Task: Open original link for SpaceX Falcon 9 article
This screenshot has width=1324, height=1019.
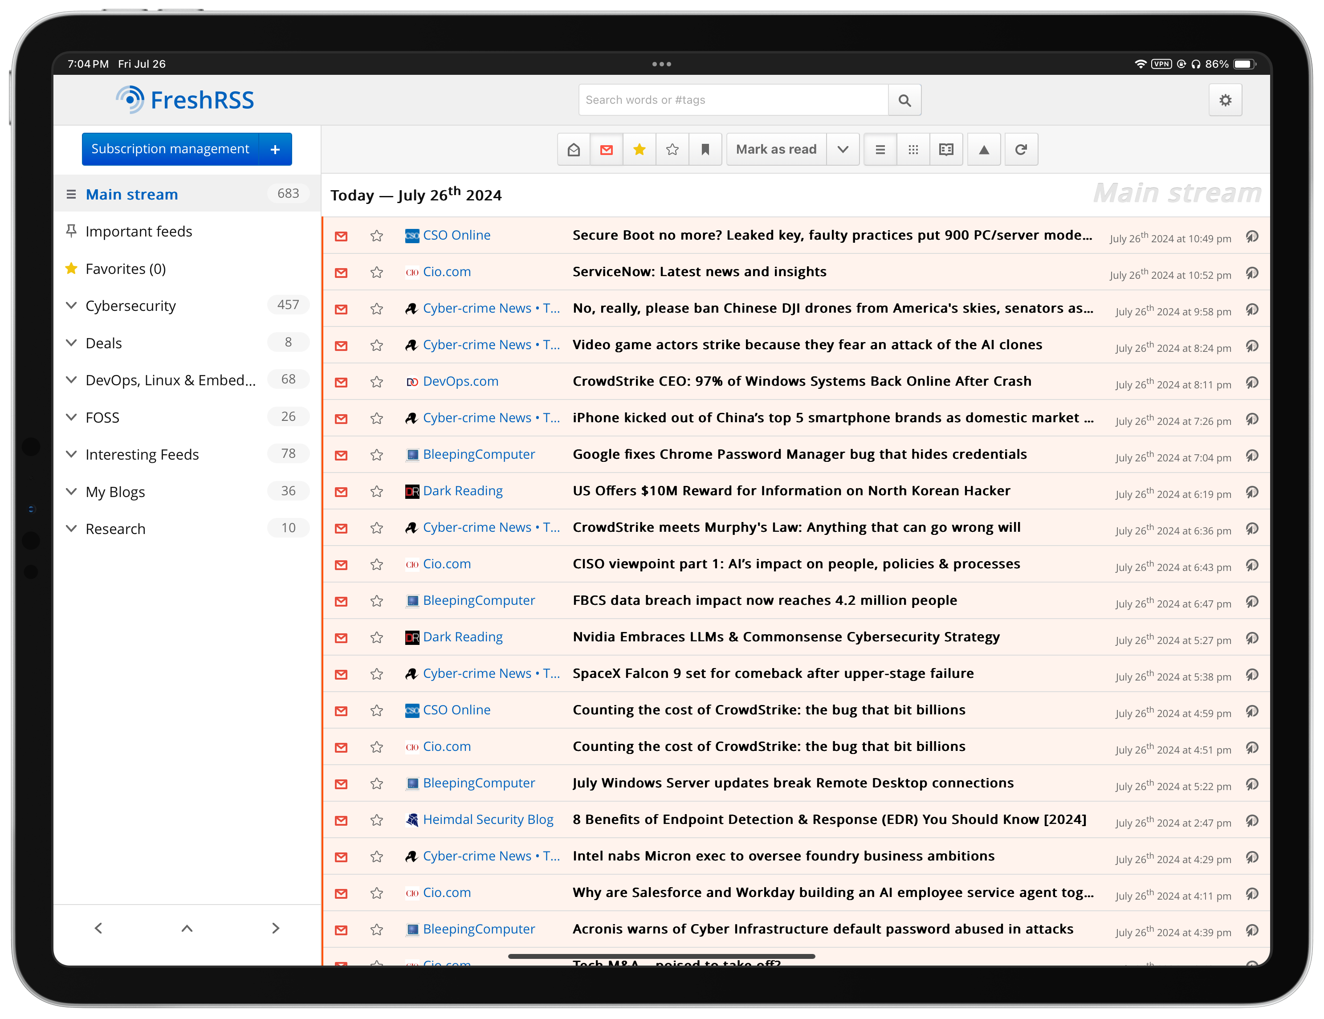Action: (x=1252, y=674)
